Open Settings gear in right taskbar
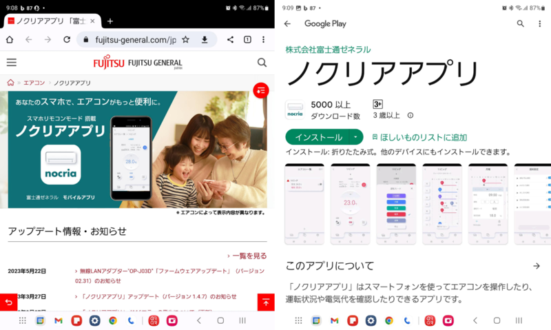Viewport: 551px width, 330px height. tap(371, 320)
